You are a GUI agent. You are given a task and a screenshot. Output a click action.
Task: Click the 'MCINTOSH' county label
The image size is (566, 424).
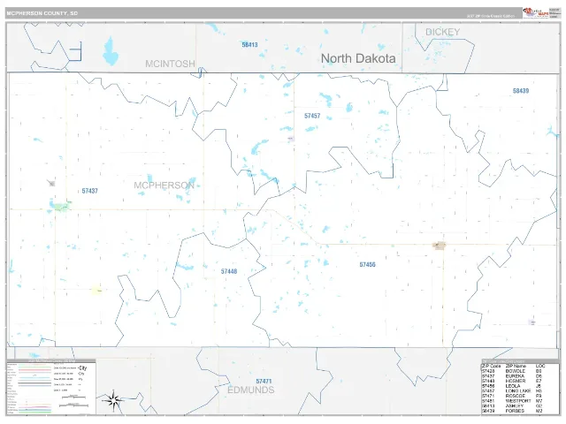pyautogui.click(x=170, y=64)
